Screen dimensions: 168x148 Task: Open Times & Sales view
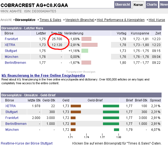pyautogui.click(x=50, y=20)
